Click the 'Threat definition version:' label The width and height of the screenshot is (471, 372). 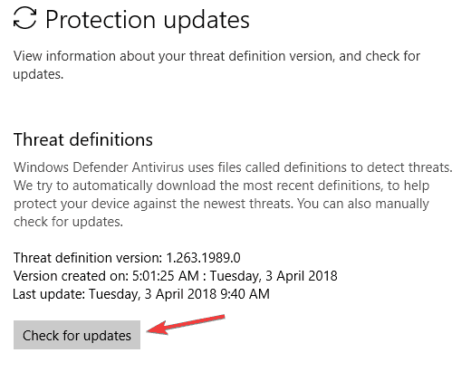point(88,258)
